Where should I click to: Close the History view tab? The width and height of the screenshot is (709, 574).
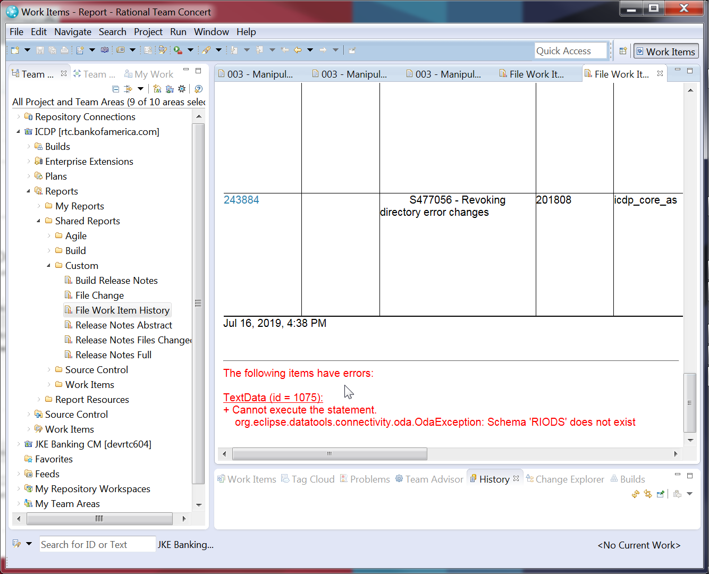(516, 478)
